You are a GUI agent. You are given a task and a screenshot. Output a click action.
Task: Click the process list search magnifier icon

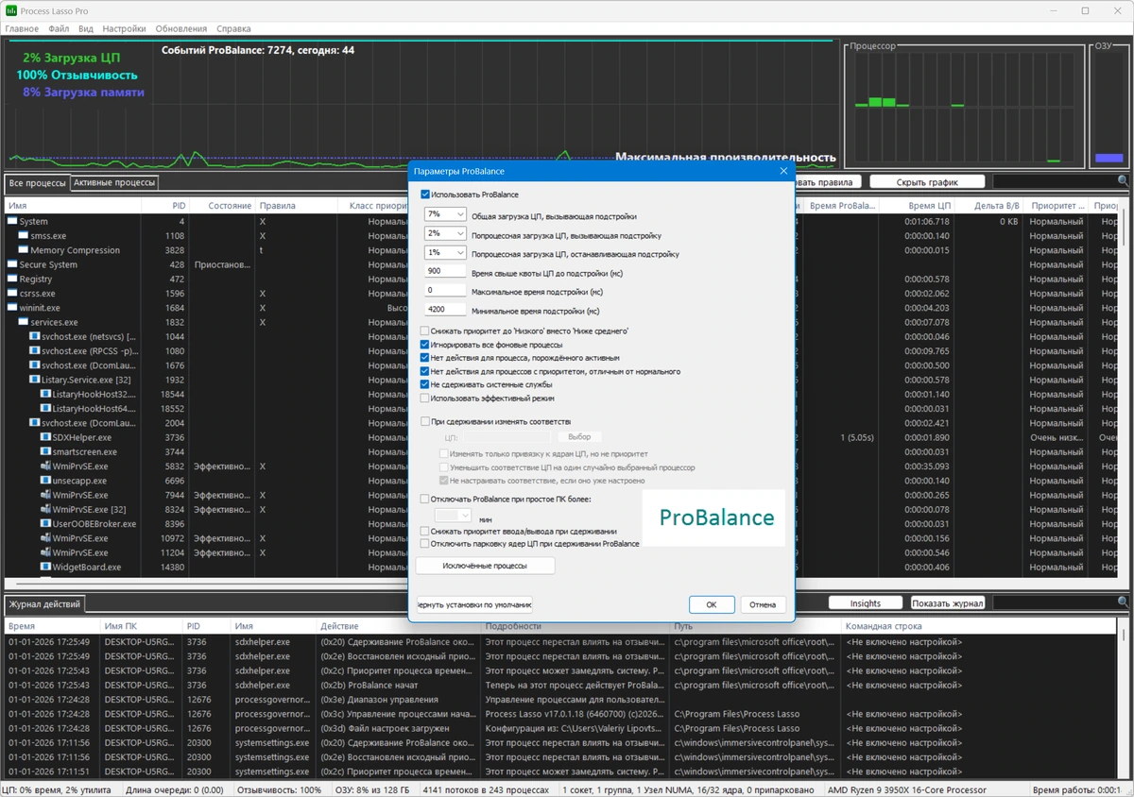tap(1123, 181)
